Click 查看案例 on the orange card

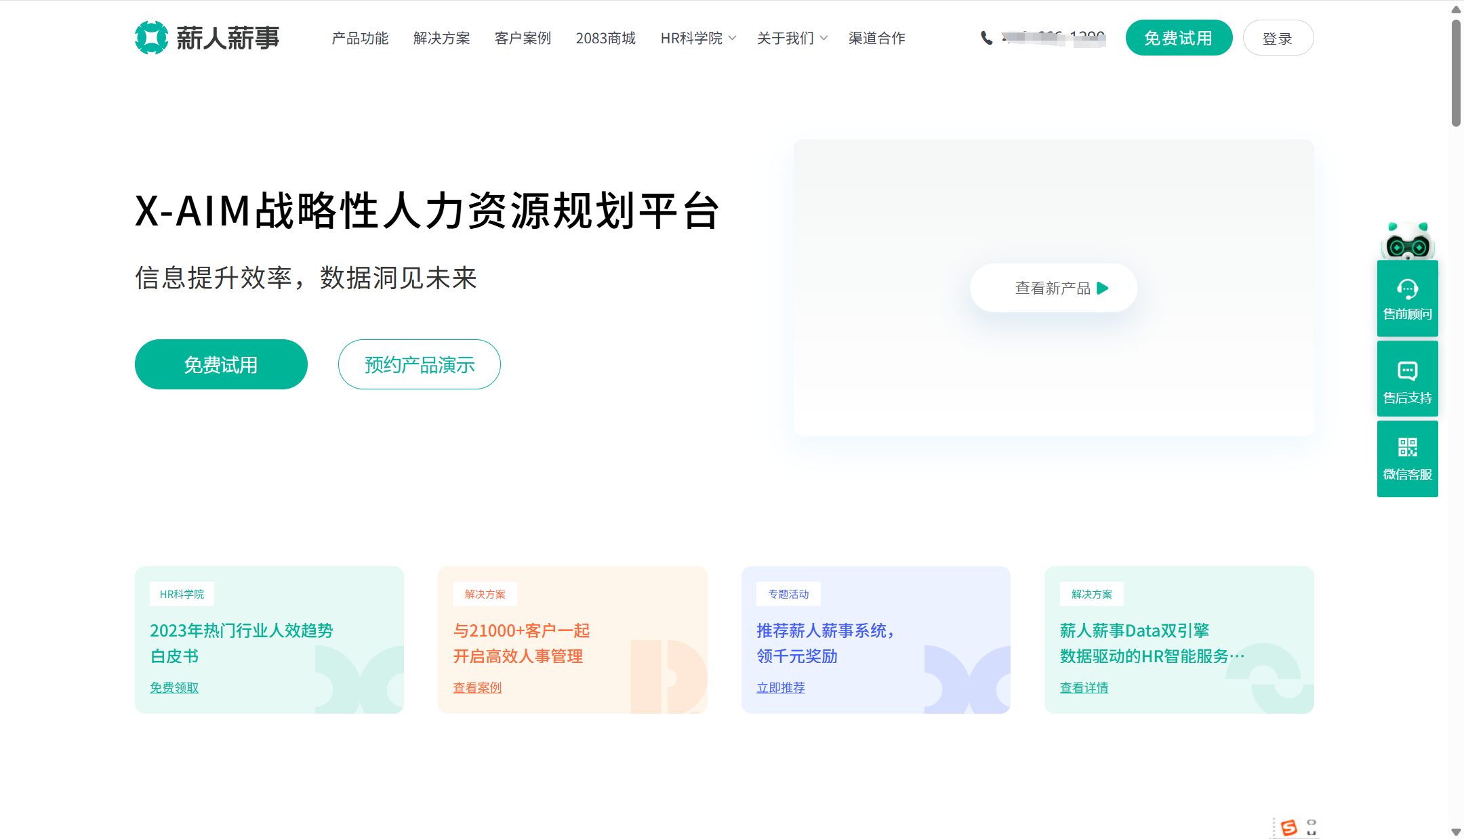click(x=476, y=687)
